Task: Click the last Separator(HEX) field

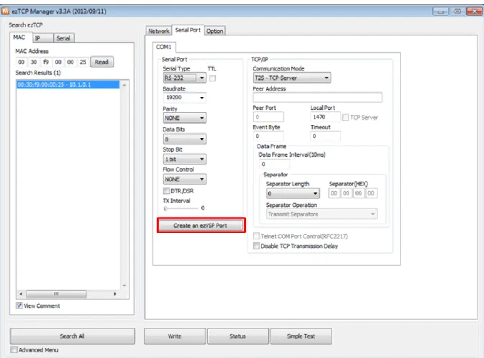Action: tap(371, 193)
